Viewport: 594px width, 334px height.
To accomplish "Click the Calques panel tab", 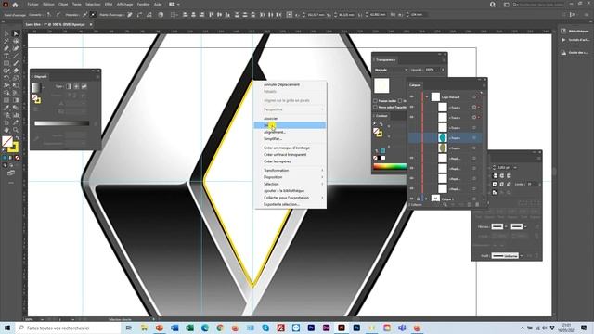I will click(x=415, y=85).
